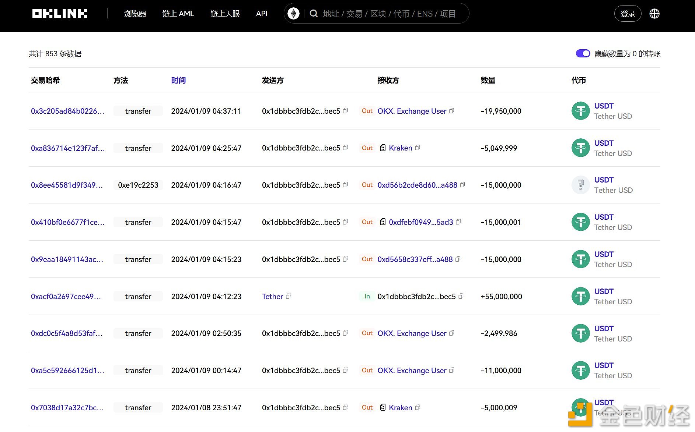Open OKX Exchange User link at 04:37:11
This screenshot has width=695, height=432.
click(412, 111)
